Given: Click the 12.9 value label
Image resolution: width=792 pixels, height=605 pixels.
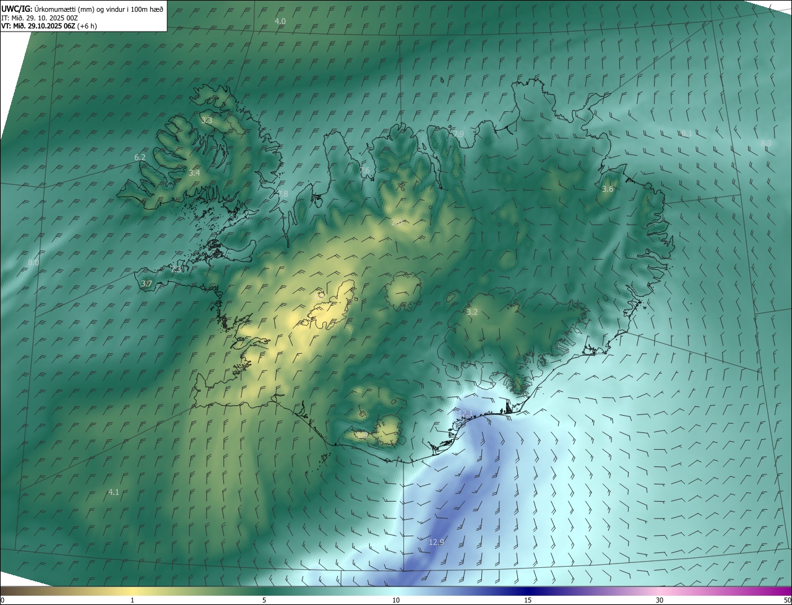Looking at the screenshot, I should (436, 543).
